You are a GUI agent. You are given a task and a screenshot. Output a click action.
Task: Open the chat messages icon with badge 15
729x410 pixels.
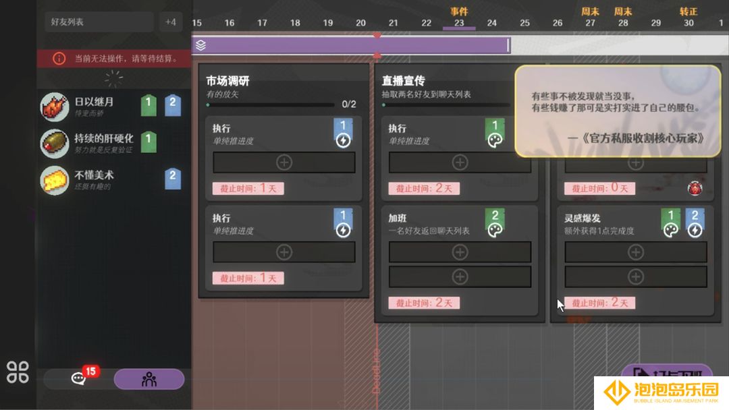click(x=78, y=379)
